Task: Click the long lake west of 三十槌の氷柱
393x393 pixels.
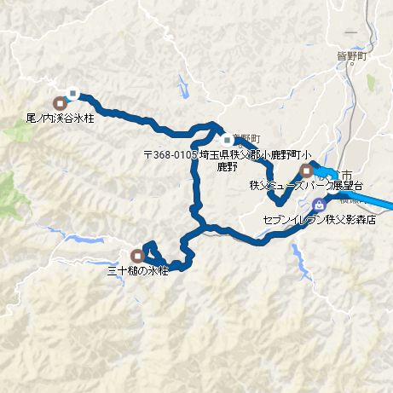Action: [x=84, y=240]
